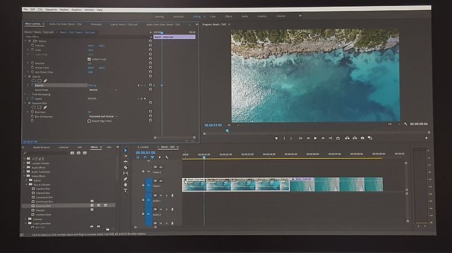This screenshot has width=452, height=253.
Task: Click Mark In in Program monitor
Action: [x=284, y=138]
